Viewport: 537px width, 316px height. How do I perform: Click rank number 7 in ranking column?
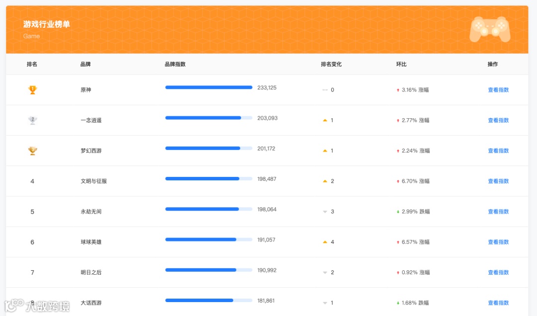[x=32, y=273]
